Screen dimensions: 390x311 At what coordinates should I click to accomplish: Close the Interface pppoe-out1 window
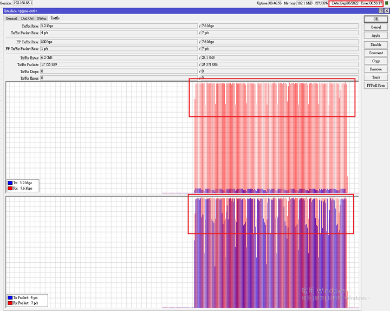387,11
